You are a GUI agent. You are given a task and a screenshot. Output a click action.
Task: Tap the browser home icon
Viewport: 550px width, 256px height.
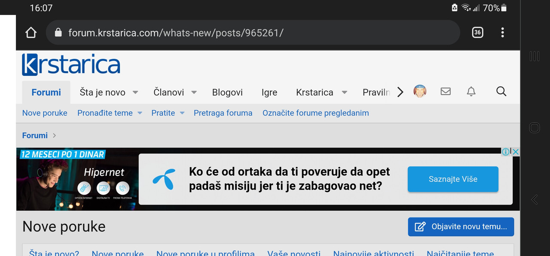tap(31, 33)
